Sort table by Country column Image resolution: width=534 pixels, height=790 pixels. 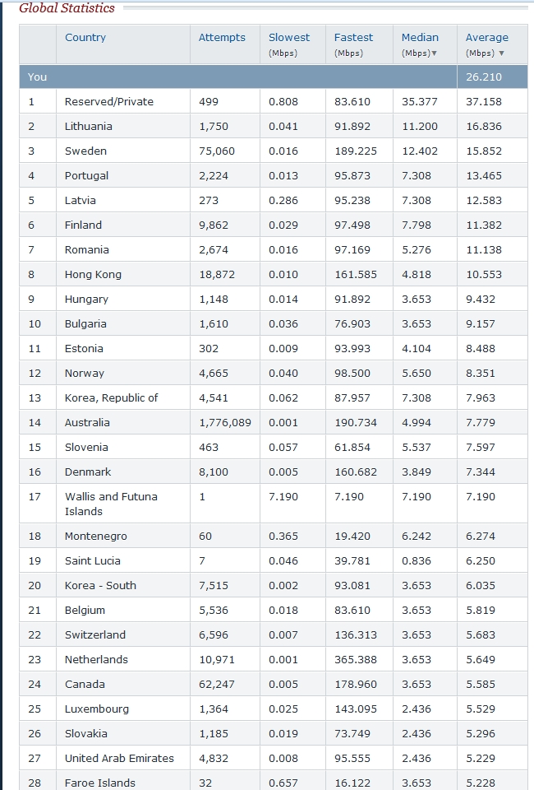coord(85,37)
